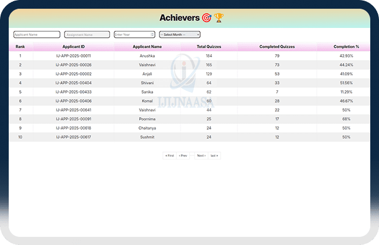
Task: Go to the First page
Action: pos(169,156)
